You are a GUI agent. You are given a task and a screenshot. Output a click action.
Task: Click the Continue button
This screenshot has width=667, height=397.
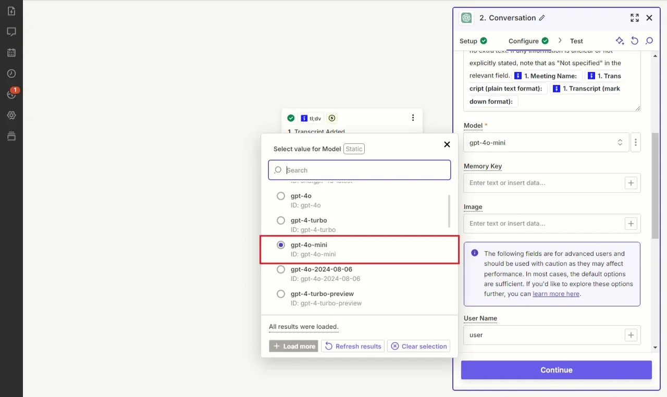557,370
